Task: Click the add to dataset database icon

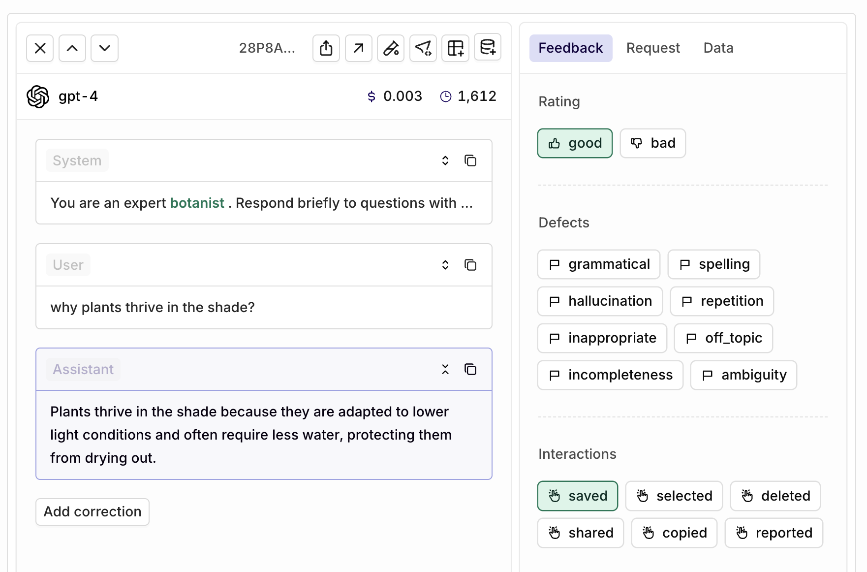Action: point(487,48)
